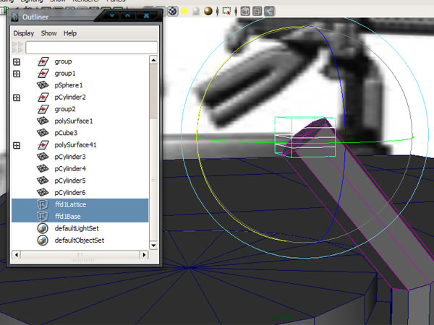Select defaultObjectSet in the Outliner

(80, 240)
